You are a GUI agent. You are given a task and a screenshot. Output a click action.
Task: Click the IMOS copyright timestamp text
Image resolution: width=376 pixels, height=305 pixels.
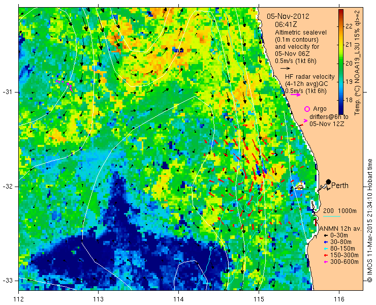click(x=369, y=221)
